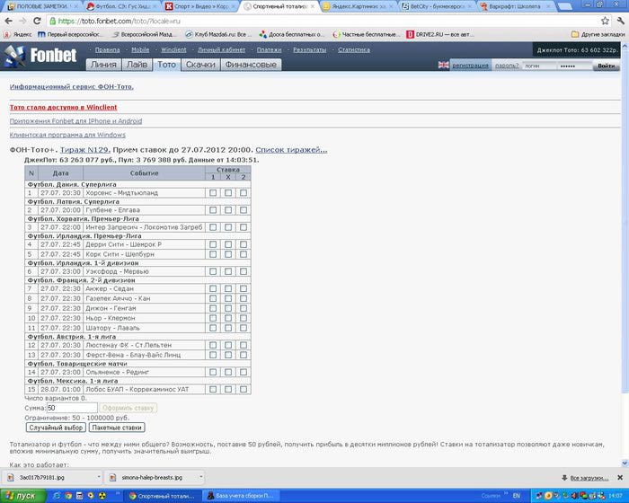Switch to the Финансовые tab
The width and height of the screenshot is (629, 503).
click(x=251, y=65)
